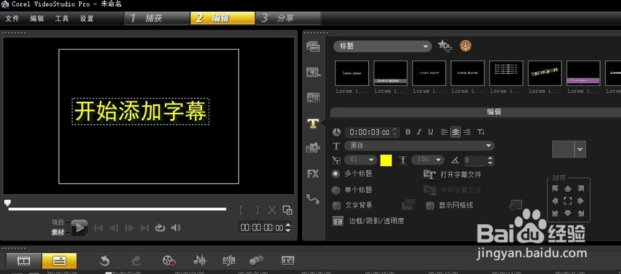
Task: Switch preview mode to 项目
Action: [x=58, y=222]
